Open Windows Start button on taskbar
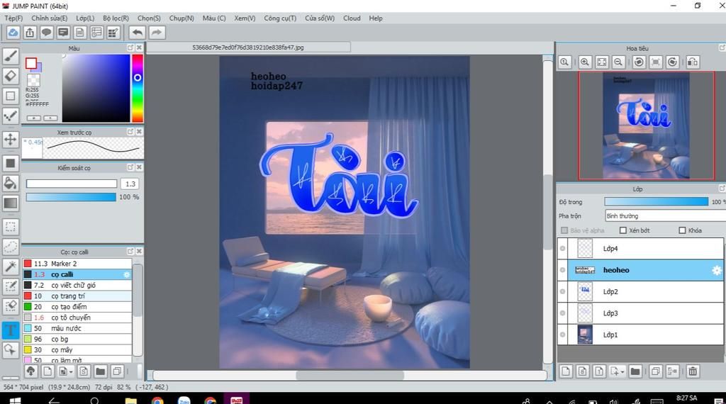726x404 pixels. pyautogui.click(x=14, y=400)
